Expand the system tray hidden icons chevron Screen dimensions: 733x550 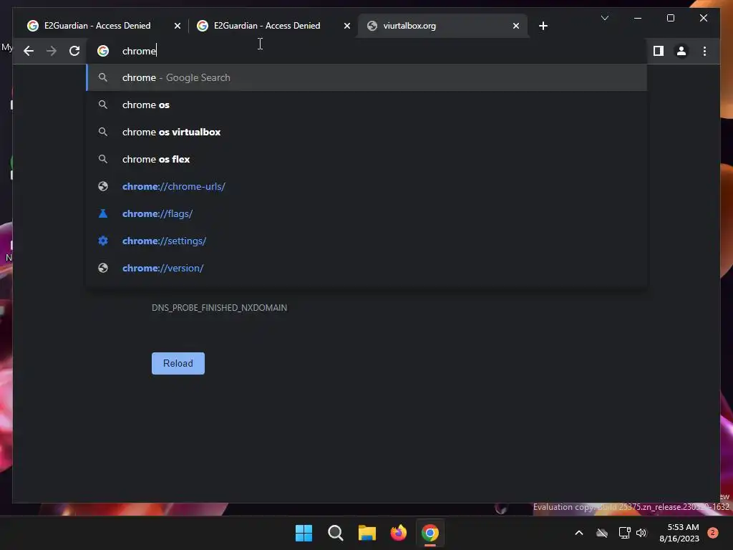point(578,533)
